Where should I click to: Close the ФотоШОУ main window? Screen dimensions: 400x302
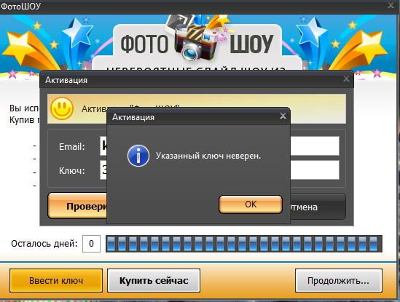(391, 5)
